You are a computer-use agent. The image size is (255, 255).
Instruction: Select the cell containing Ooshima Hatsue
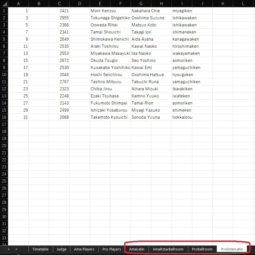(x=147, y=75)
